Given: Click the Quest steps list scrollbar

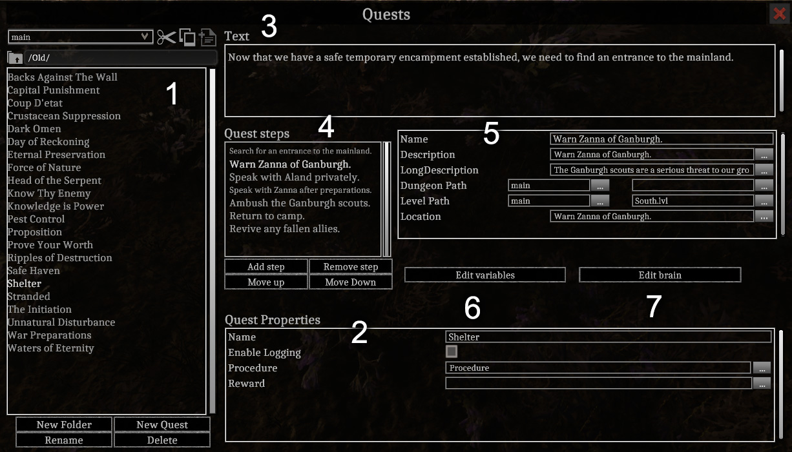Looking at the screenshot, I should coord(387,199).
